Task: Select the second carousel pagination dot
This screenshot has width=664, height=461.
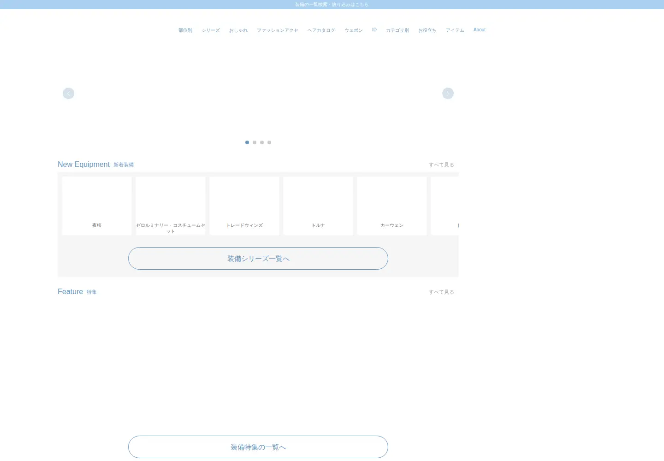Action: point(255,142)
